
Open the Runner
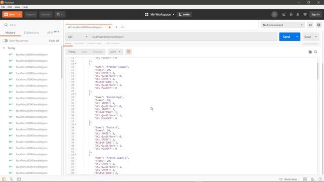tap(46, 15)
